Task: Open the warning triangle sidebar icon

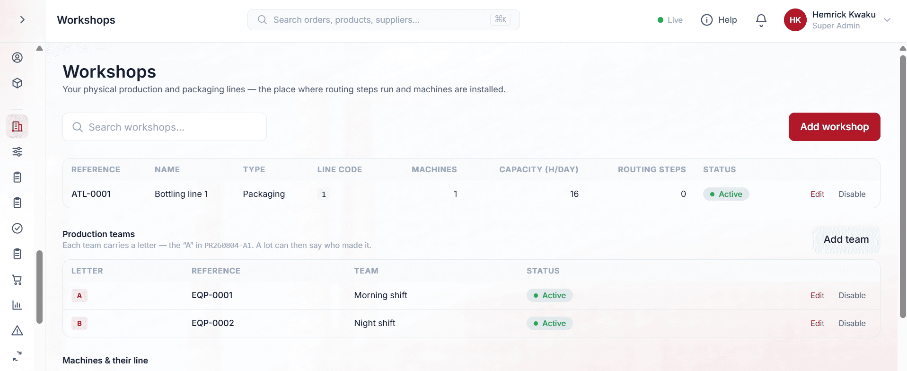Action: [17, 331]
